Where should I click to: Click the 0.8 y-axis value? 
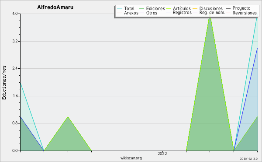coord(15,123)
